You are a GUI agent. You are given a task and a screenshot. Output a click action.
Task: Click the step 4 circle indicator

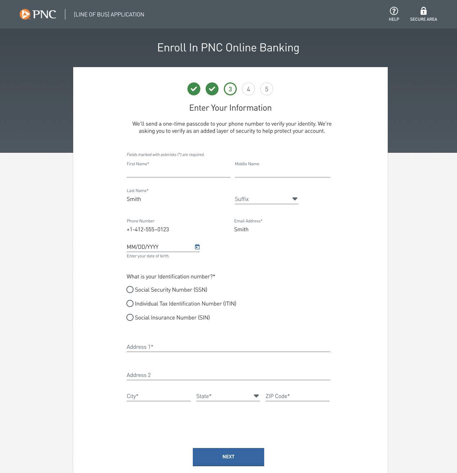coord(248,89)
